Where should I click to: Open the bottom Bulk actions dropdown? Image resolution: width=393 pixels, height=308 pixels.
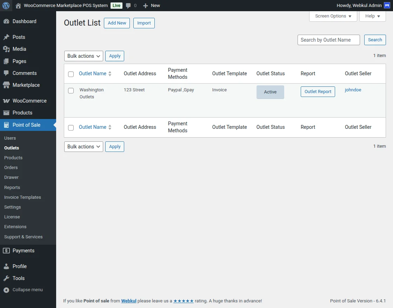click(x=84, y=147)
